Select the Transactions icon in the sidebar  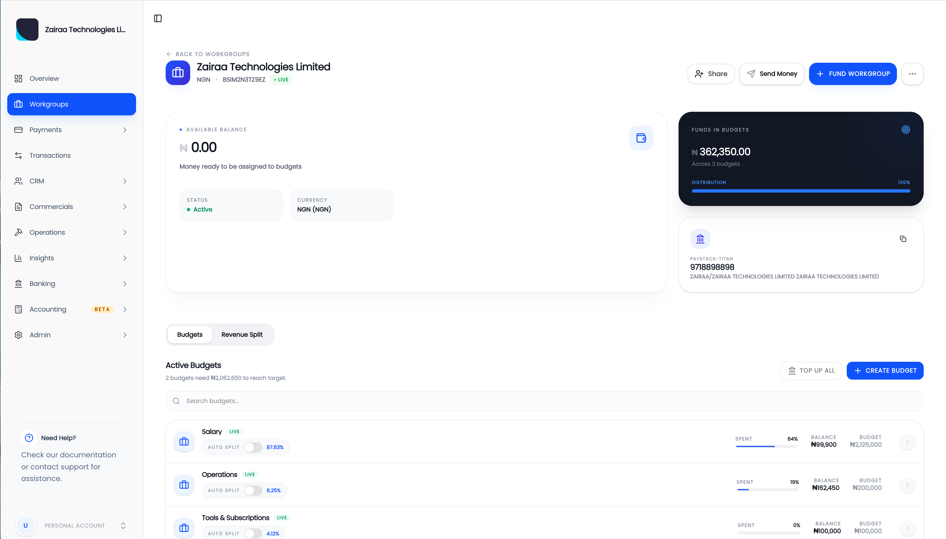pyautogui.click(x=19, y=155)
